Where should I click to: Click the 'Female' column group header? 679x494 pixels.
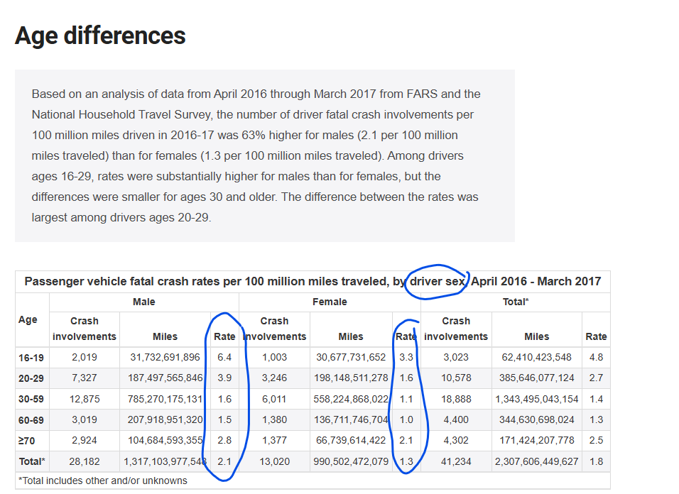(x=330, y=302)
